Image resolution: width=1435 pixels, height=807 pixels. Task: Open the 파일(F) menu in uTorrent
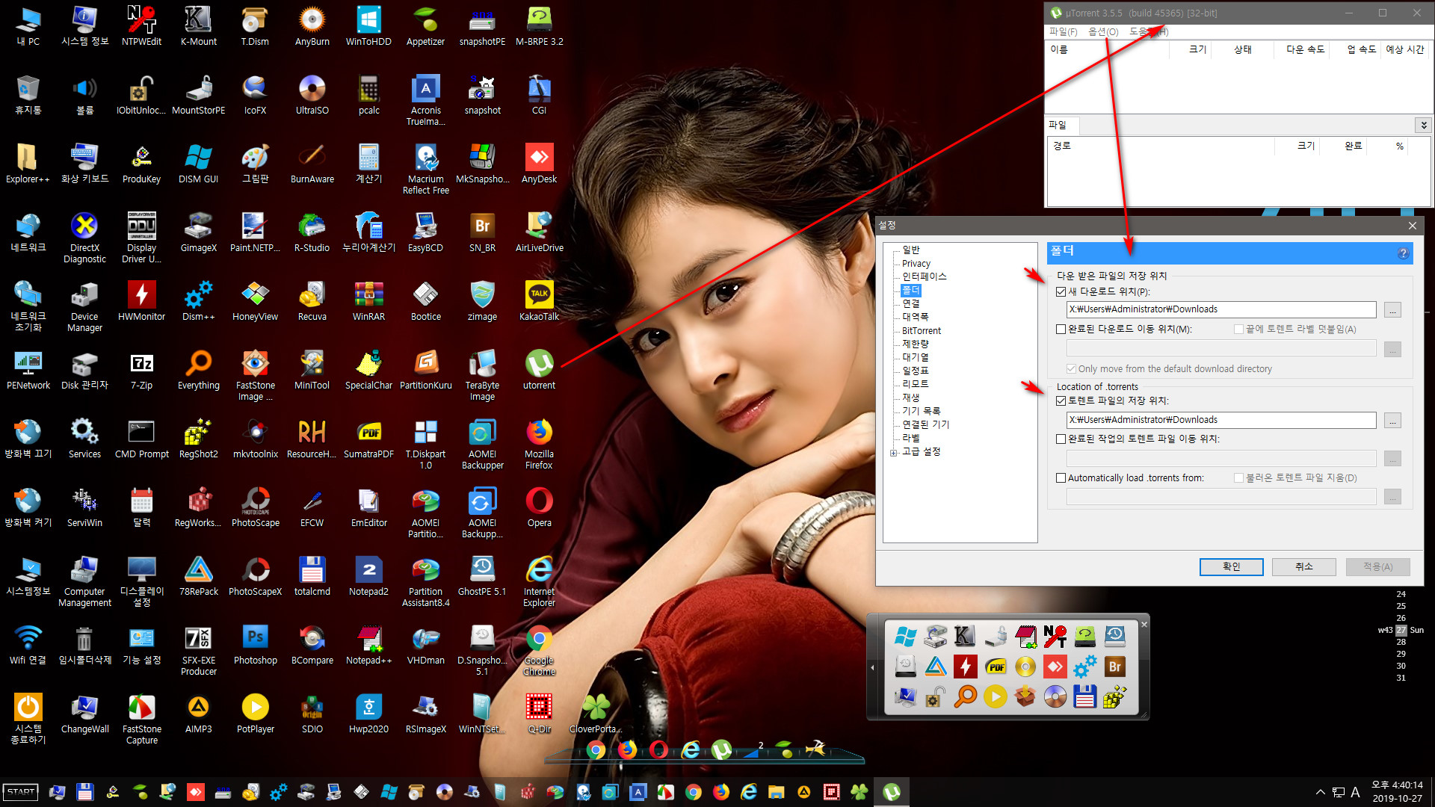(1063, 31)
